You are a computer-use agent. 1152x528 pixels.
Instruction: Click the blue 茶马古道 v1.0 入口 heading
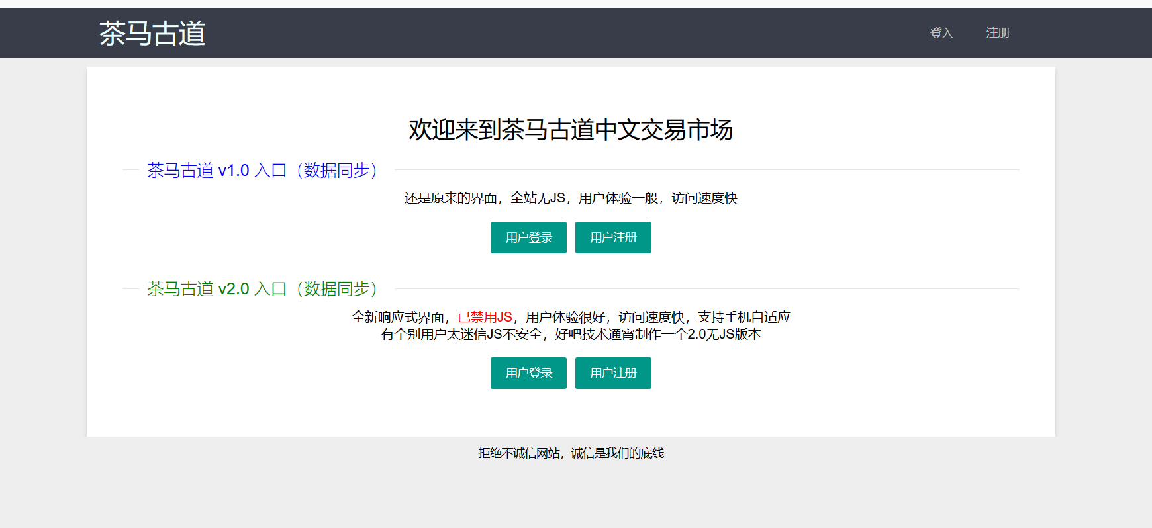click(x=262, y=171)
